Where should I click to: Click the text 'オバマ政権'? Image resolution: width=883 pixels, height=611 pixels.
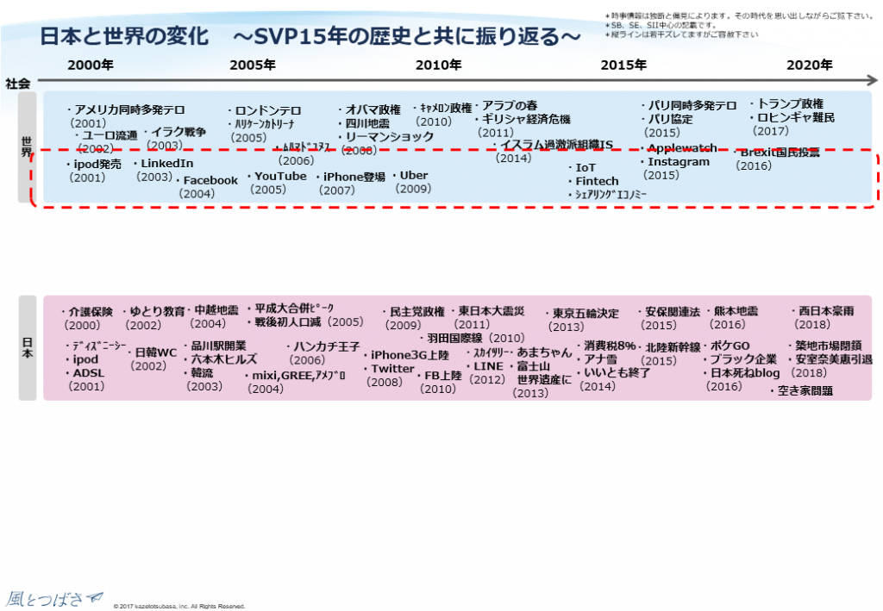point(373,109)
